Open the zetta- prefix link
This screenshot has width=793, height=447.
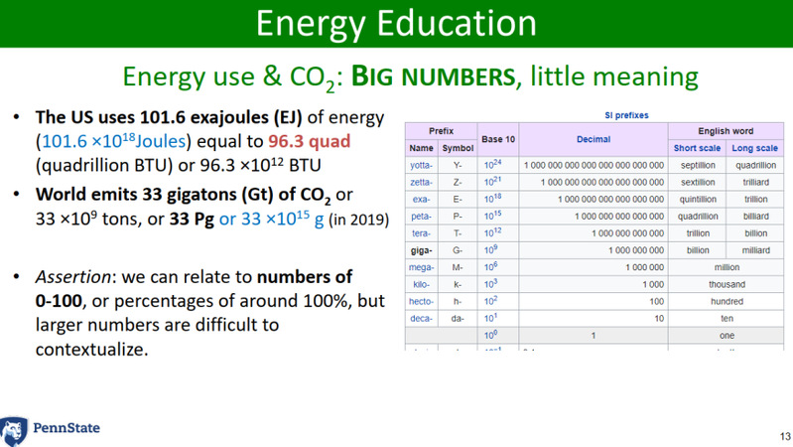[422, 182]
